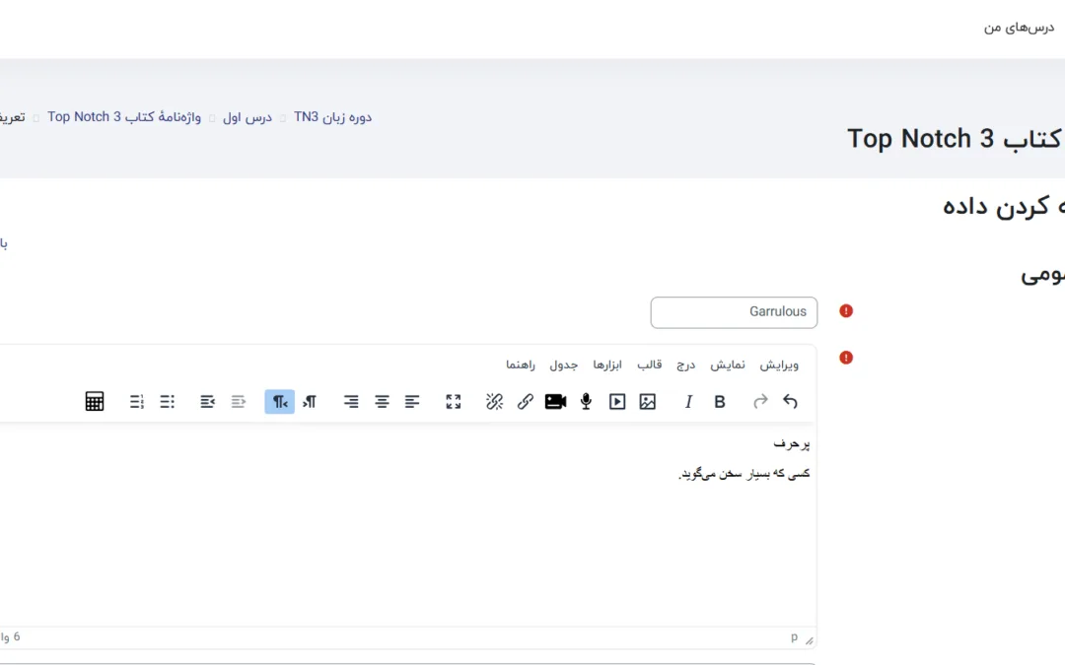The width and height of the screenshot is (1065, 665).
Task: Undo the last edit in the editor
Action: pos(790,402)
